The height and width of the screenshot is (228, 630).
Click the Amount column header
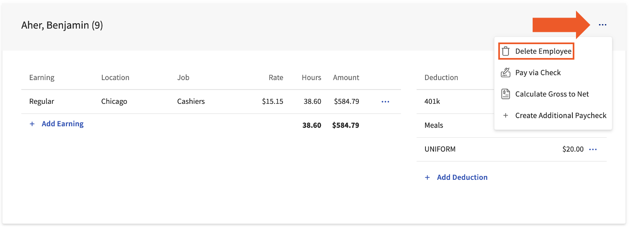(x=346, y=78)
